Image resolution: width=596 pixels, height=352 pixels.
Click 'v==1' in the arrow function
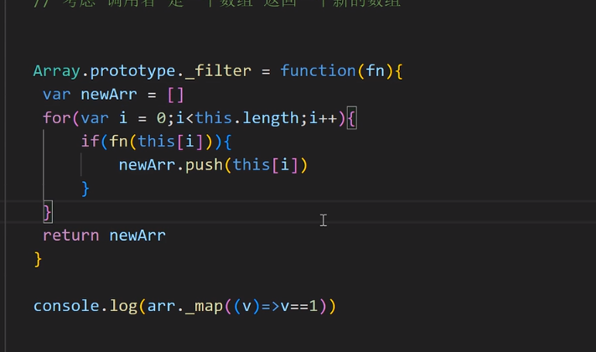[x=299, y=307]
